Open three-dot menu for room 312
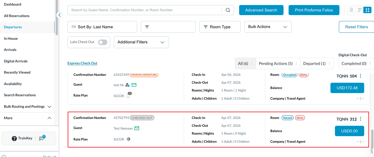The height and width of the screenshot is (157, 374). [x=361, y=119]
